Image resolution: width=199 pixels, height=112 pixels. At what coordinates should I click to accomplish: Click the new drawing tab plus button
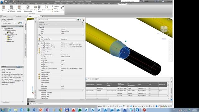pos(42,16)
